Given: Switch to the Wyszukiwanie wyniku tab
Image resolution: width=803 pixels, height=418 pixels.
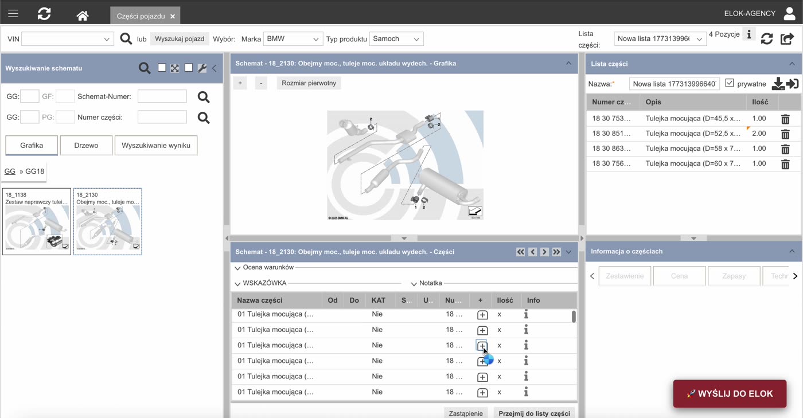Looking at the screenshot, I should pos(156,146).
